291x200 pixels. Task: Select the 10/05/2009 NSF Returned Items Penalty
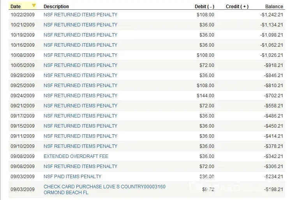80,65
